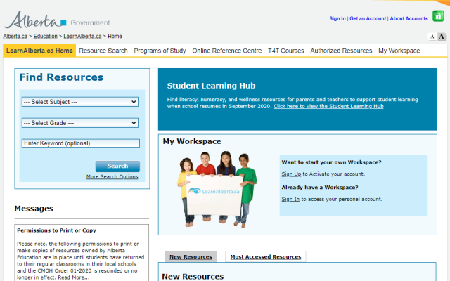Click here to view the Student Learning Hub

(x=328, y=106)
